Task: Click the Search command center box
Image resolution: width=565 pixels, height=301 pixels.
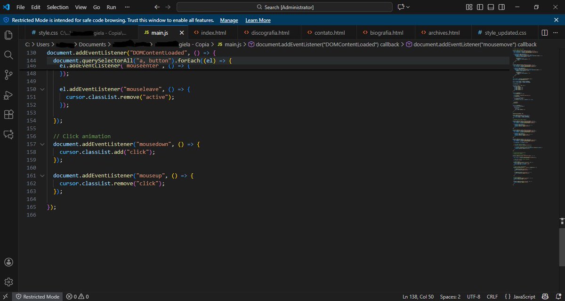Action: pos(284,7)
